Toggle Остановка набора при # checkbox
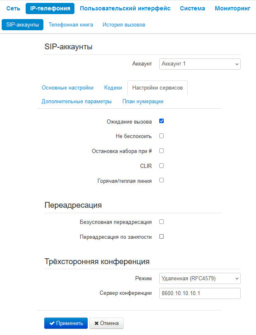The width and height of the screenshot is (256, 335). (x=162, y=151)
